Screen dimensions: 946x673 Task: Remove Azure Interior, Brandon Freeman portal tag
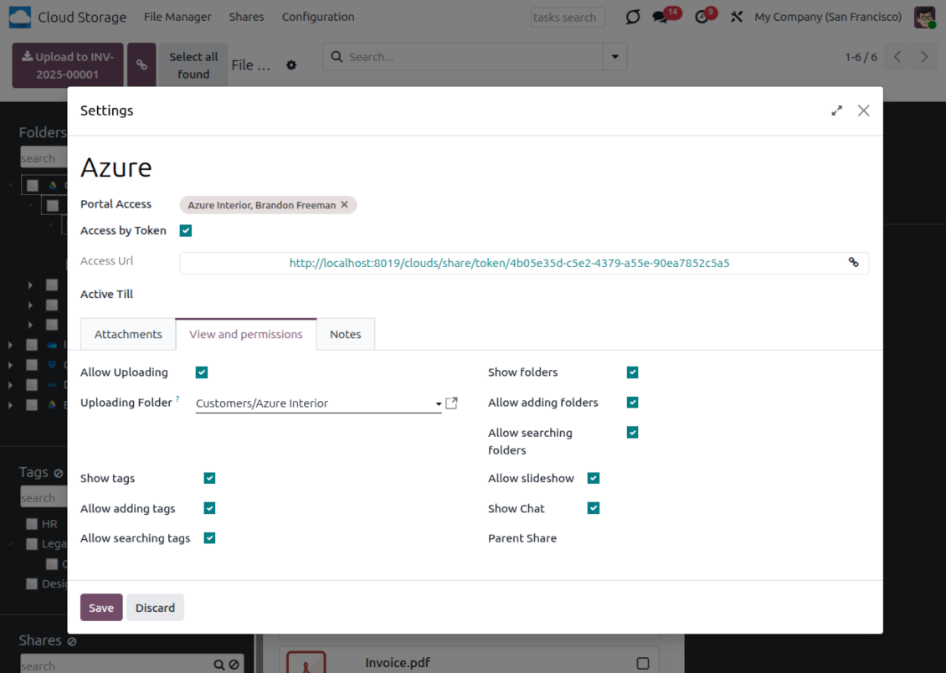pos(344,205)
